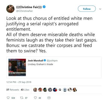Click the reply speech bubble icon
This screenshot has width=108, height=104.
coord(8,98)
